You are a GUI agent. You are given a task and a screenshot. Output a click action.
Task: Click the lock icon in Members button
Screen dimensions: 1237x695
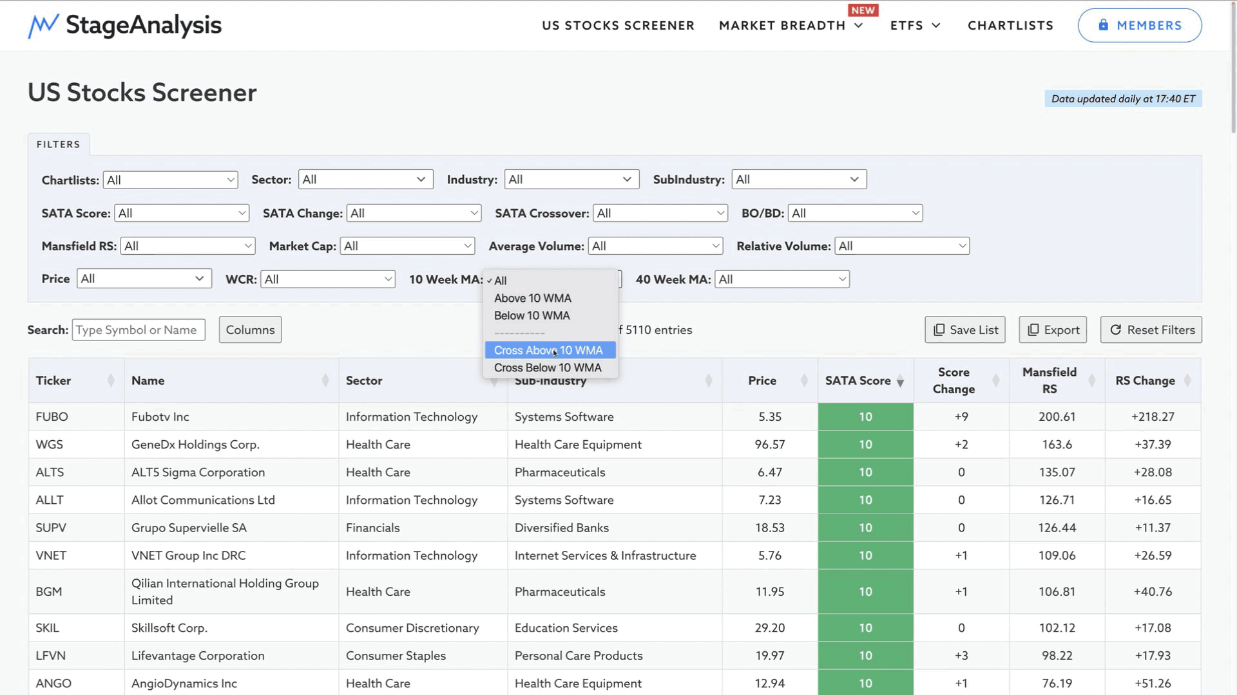tap(1103, 25)
